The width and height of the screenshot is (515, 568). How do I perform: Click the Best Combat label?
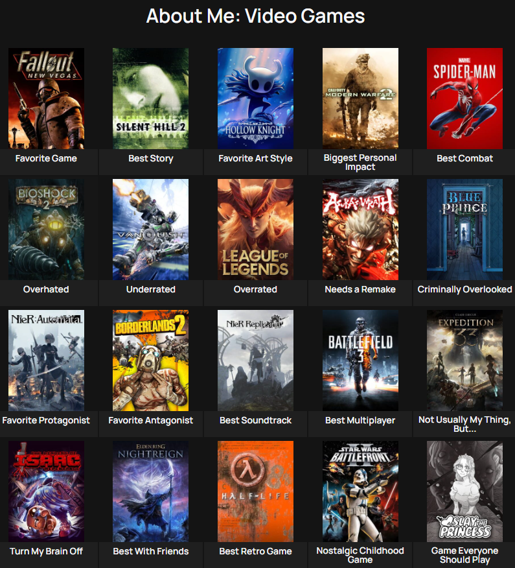point(464,158)
